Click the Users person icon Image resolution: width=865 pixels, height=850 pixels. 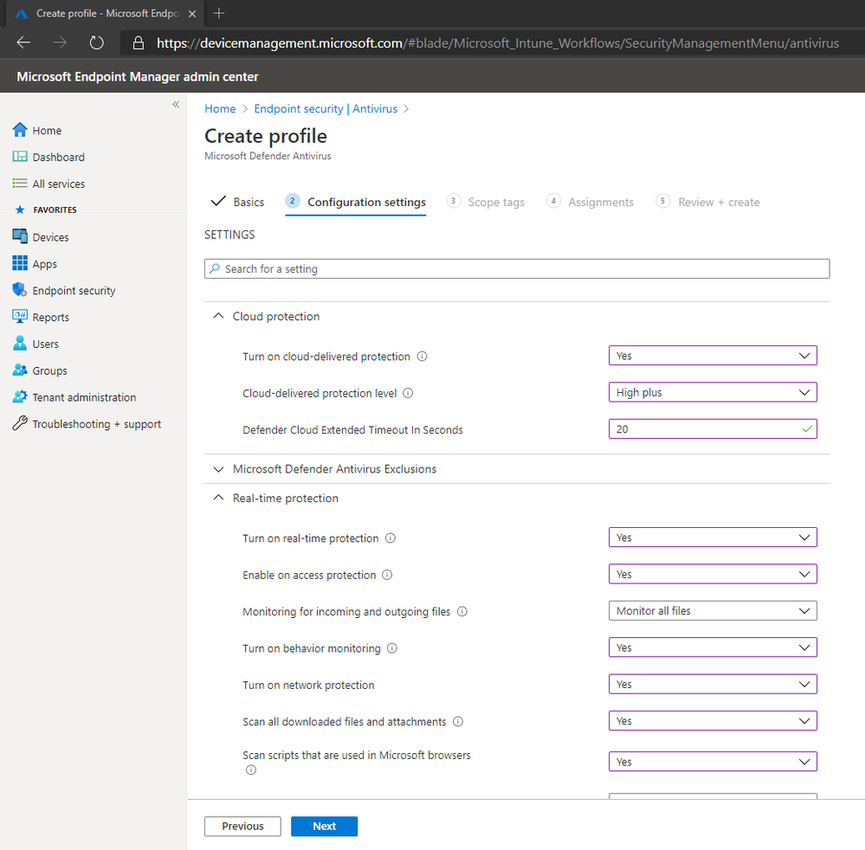pos(20,343)
